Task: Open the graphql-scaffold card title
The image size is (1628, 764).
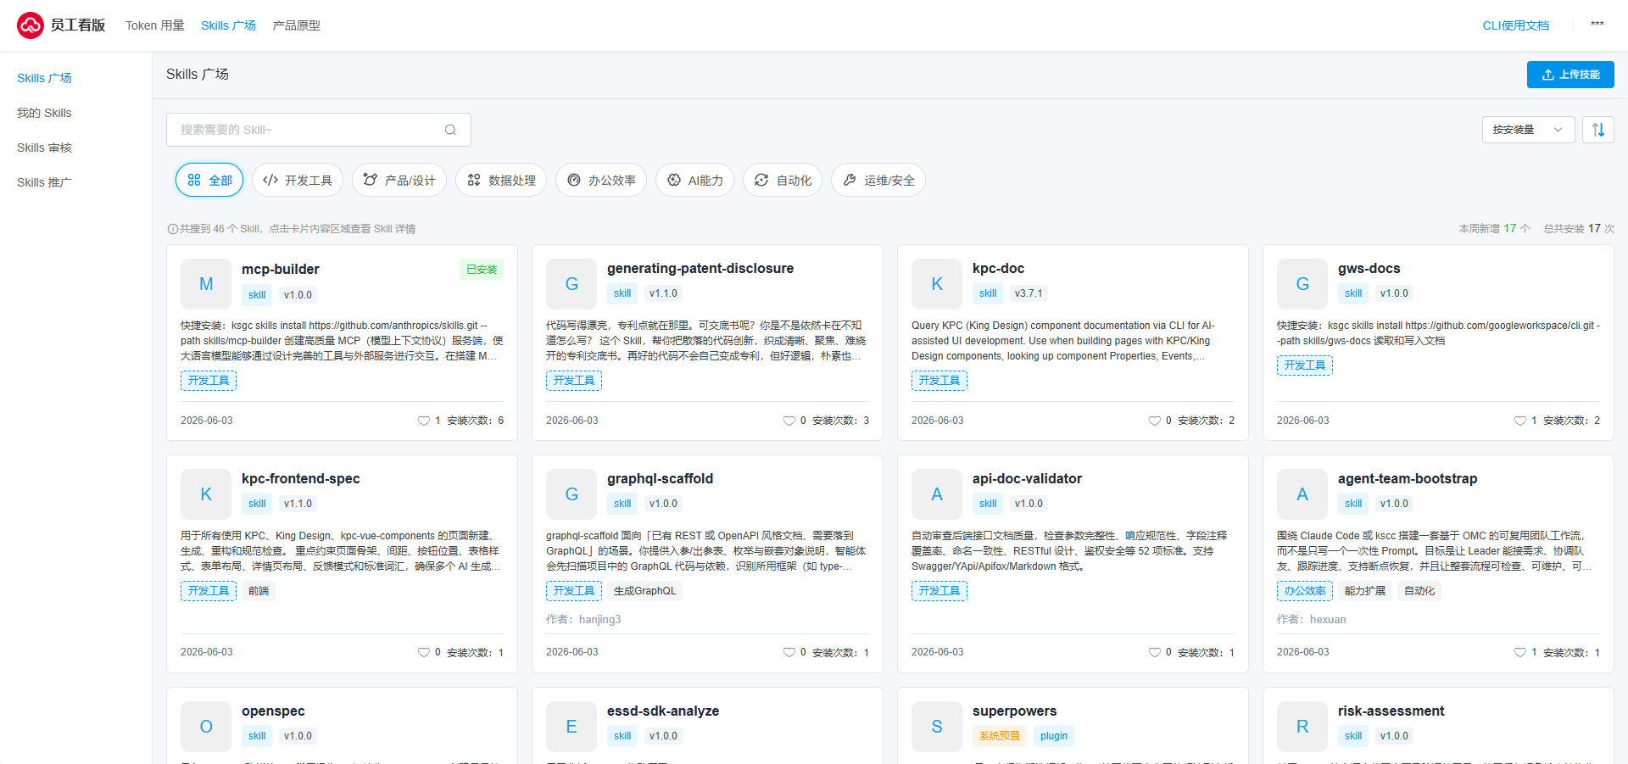Action: pos(660,479)
